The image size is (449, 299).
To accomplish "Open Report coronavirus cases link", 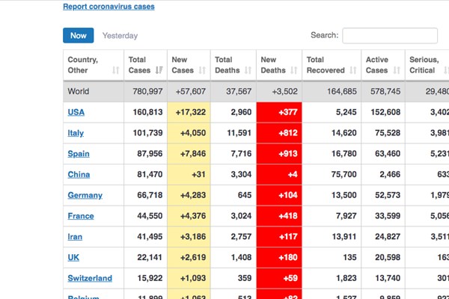I will click(109, 7).
